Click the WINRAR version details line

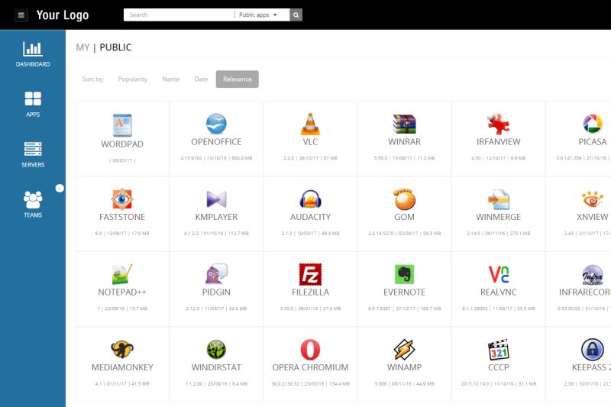coord(405,158)
